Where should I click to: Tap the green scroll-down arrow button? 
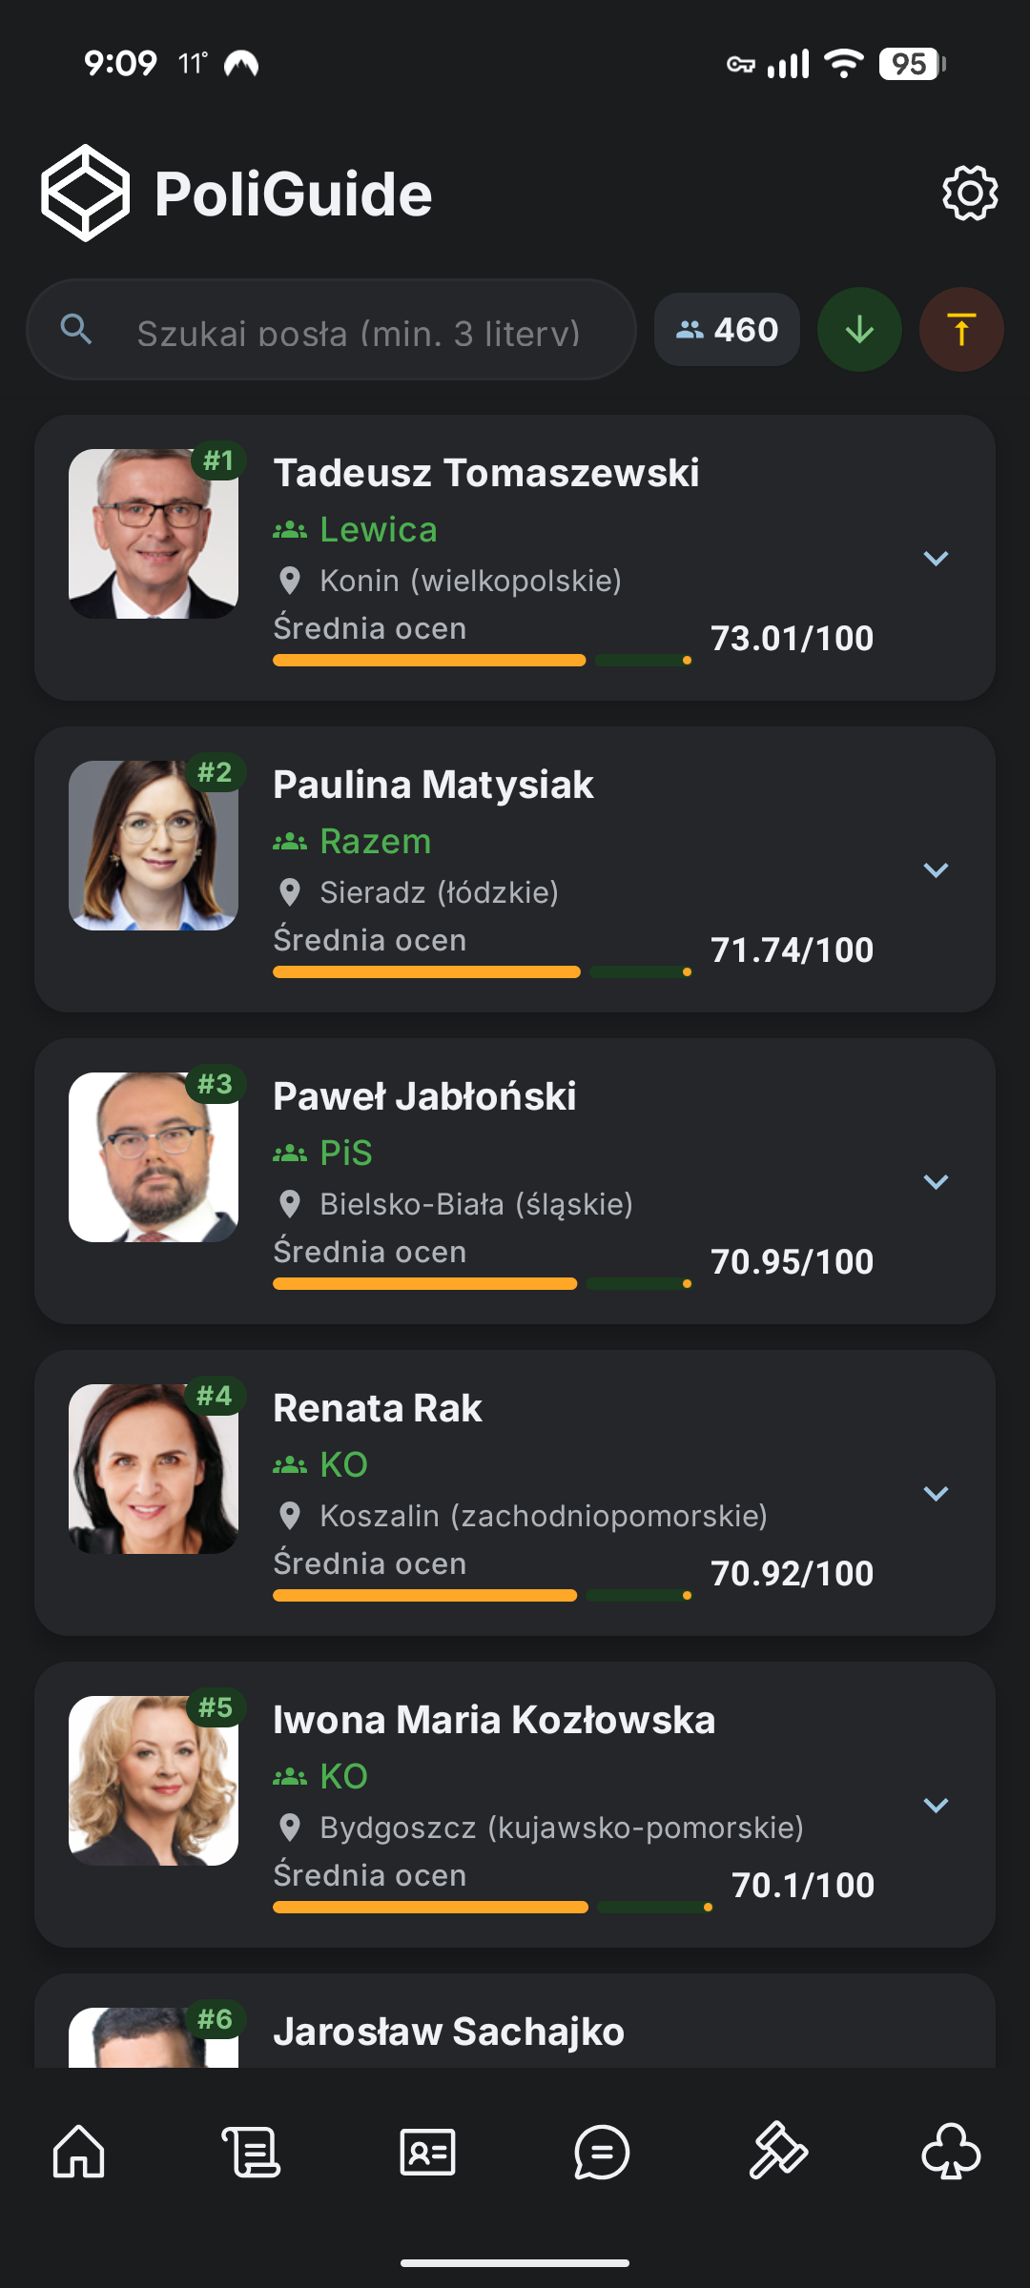tap(859, 330)
